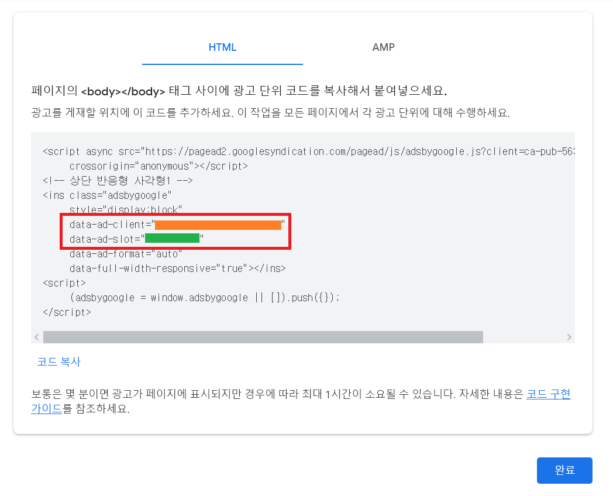Click the closing </script> tag line

(x=67, y=312)
